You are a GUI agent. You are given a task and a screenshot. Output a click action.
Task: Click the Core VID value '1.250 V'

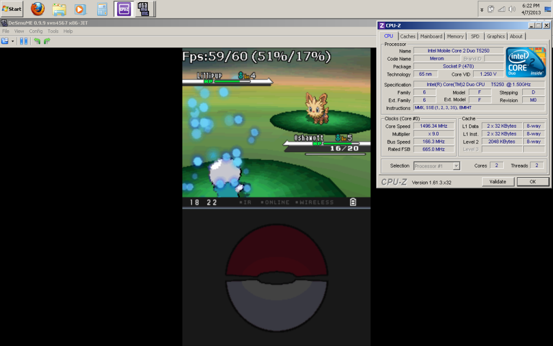tap(488, 74)
